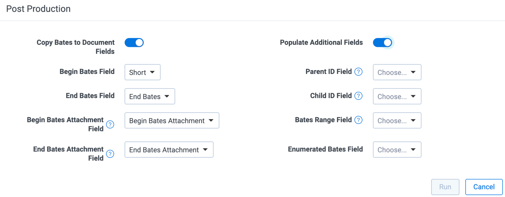Screen dimensions: 505x197
Task: Open the End Bates Attachment dropdown
Action: 169,150
